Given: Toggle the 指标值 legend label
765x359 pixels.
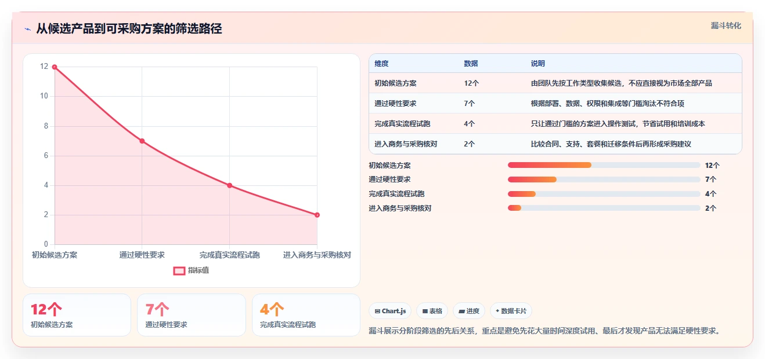Looking at the screenshot, I should pyautogui.click(x=199, y=270).
